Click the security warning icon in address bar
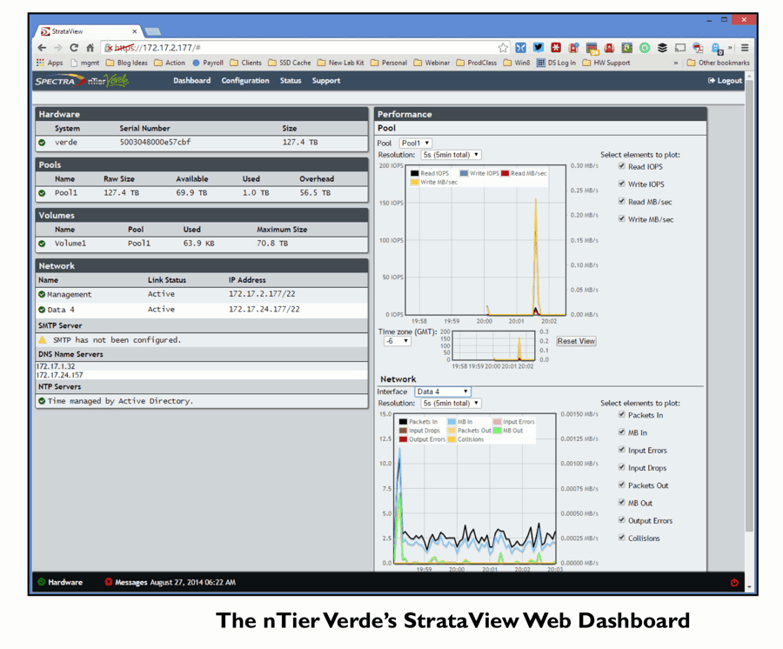Screen dimensions: 783x649 click(x=109, y=48)
